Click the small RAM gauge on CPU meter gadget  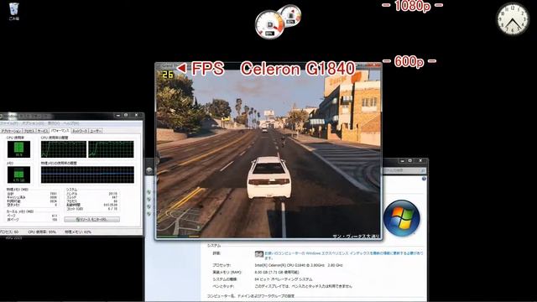291,15
